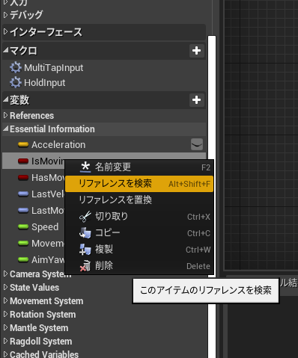298x358 pixels.
Task: Select the HasMov variable name
Action: pyautogui.click(x=48, y=178)
